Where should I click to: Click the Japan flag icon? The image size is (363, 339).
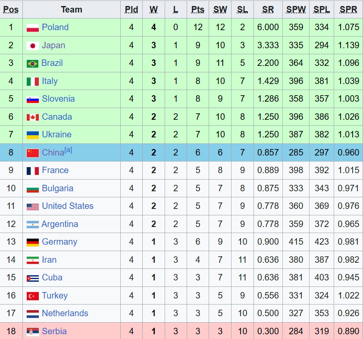33,46
